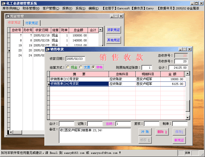Click the 应收账款 cell in the 6125.00 row

point(122,84)
